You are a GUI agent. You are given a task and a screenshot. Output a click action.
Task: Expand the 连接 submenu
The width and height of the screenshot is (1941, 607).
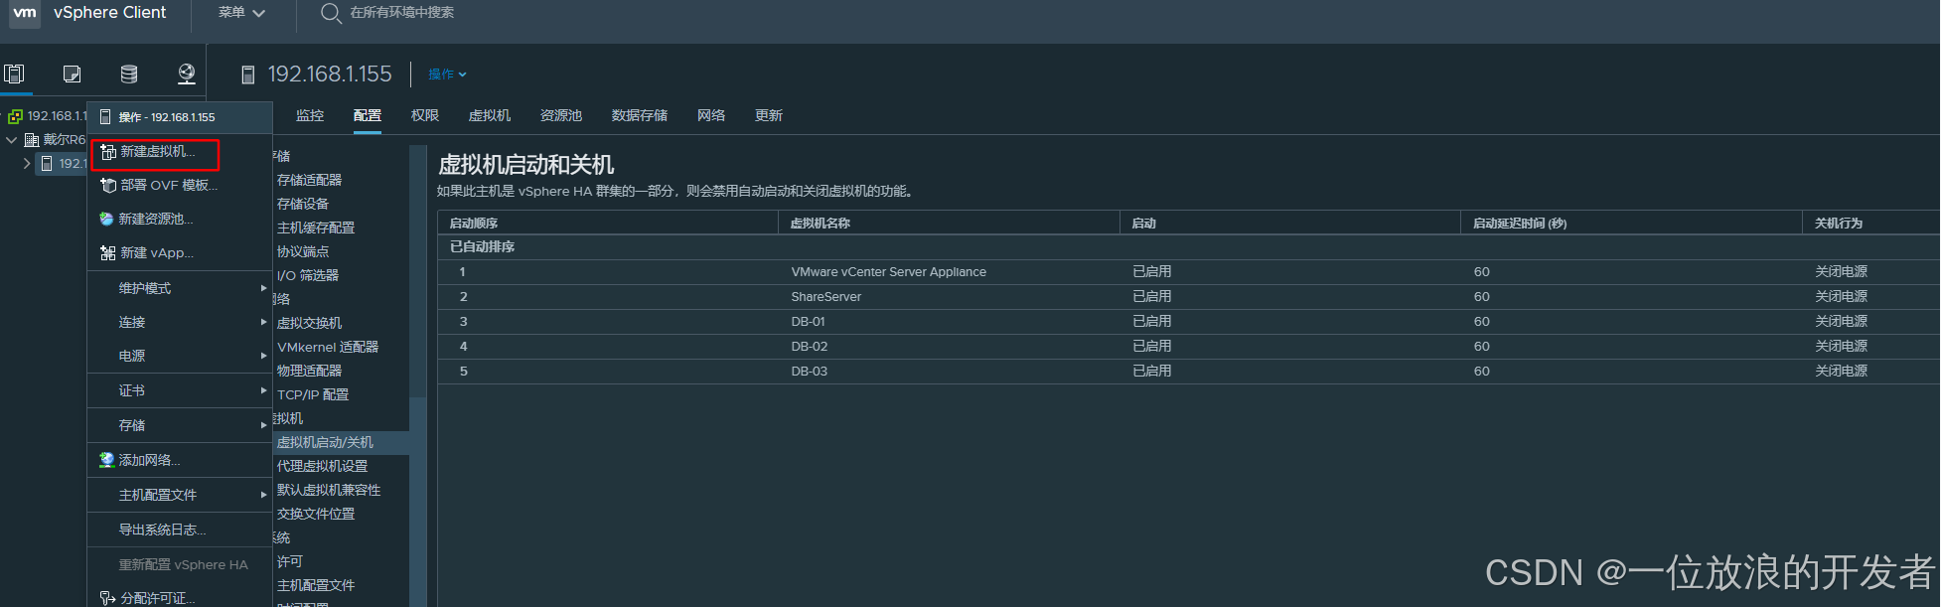click(180, 322)
